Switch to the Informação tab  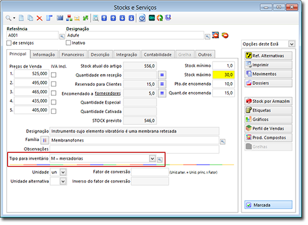tap(44, 55)
